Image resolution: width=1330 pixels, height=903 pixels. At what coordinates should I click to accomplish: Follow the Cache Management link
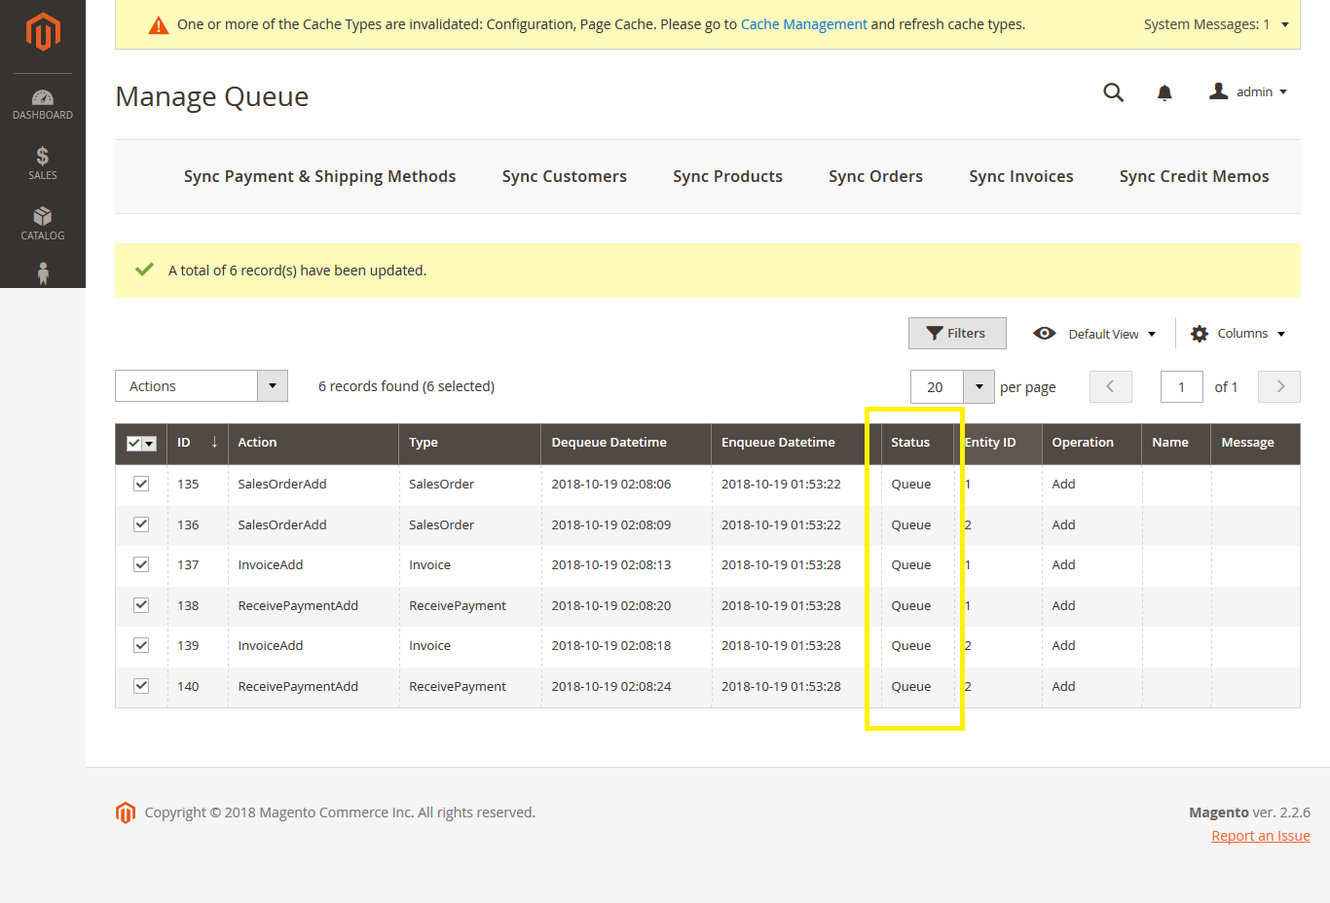803,24
